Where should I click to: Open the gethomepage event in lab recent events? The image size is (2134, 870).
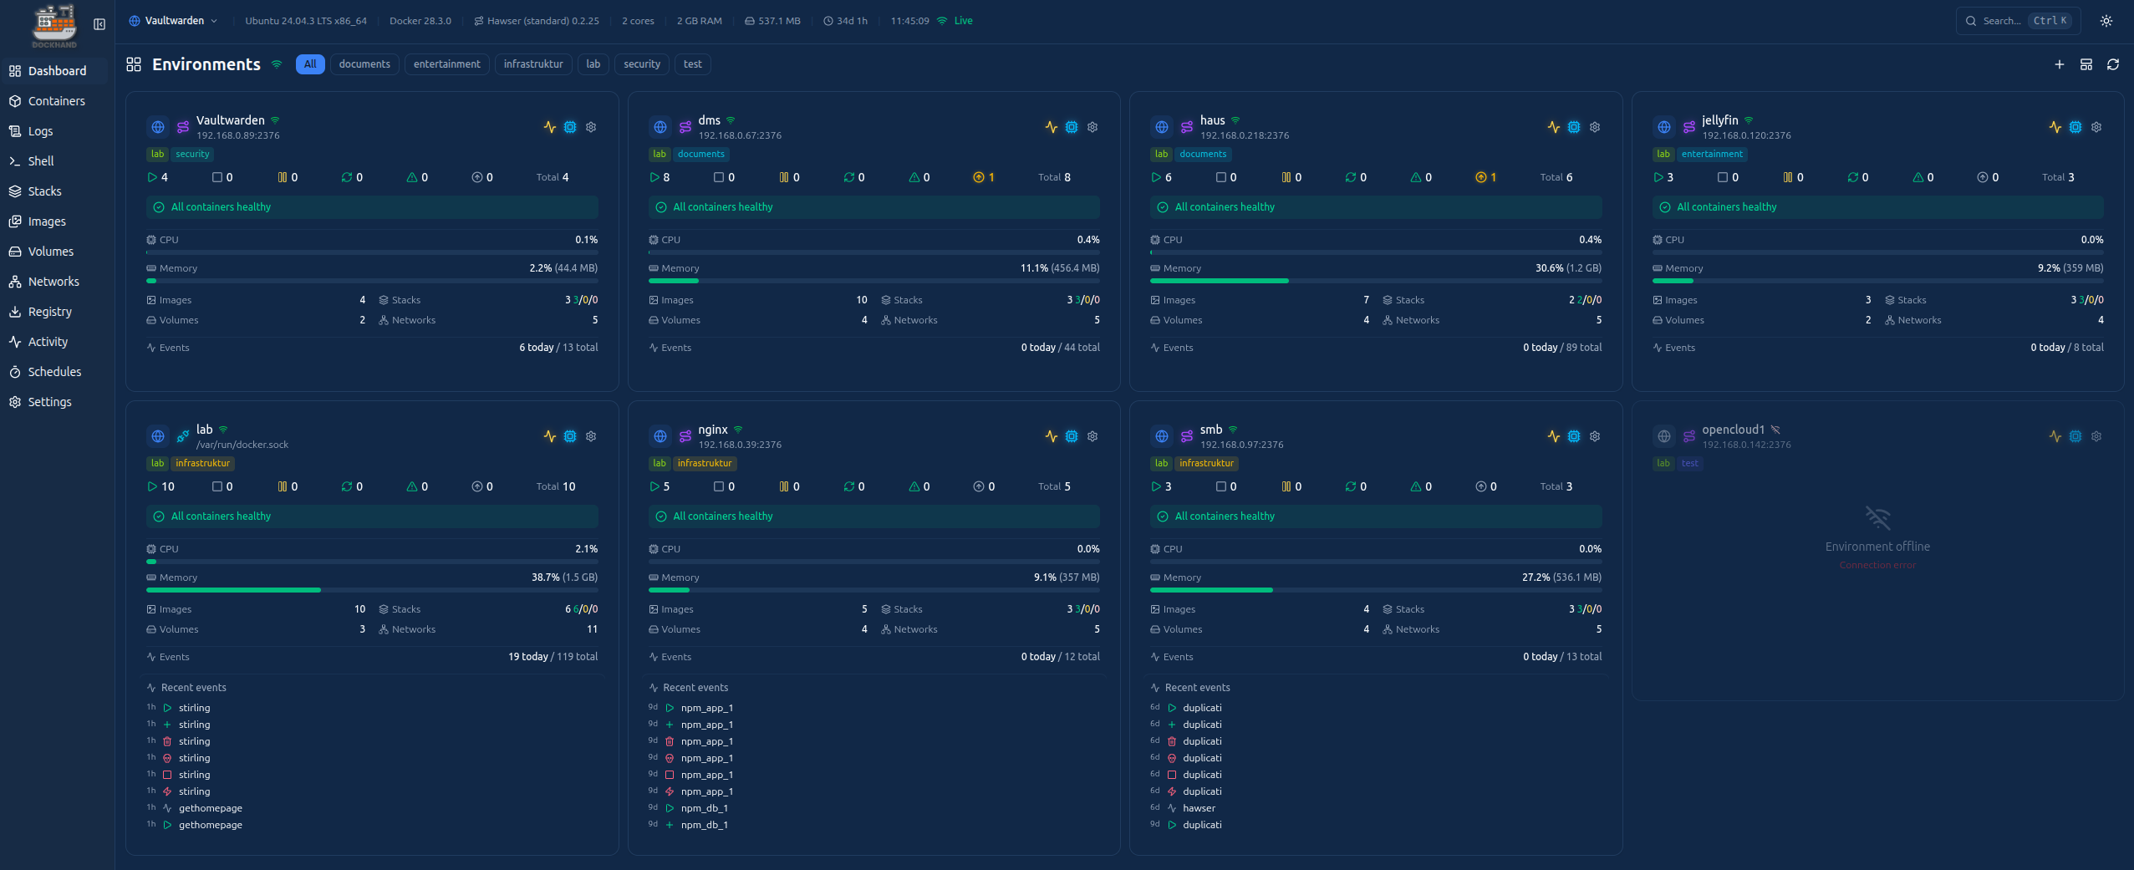[210, 807]
